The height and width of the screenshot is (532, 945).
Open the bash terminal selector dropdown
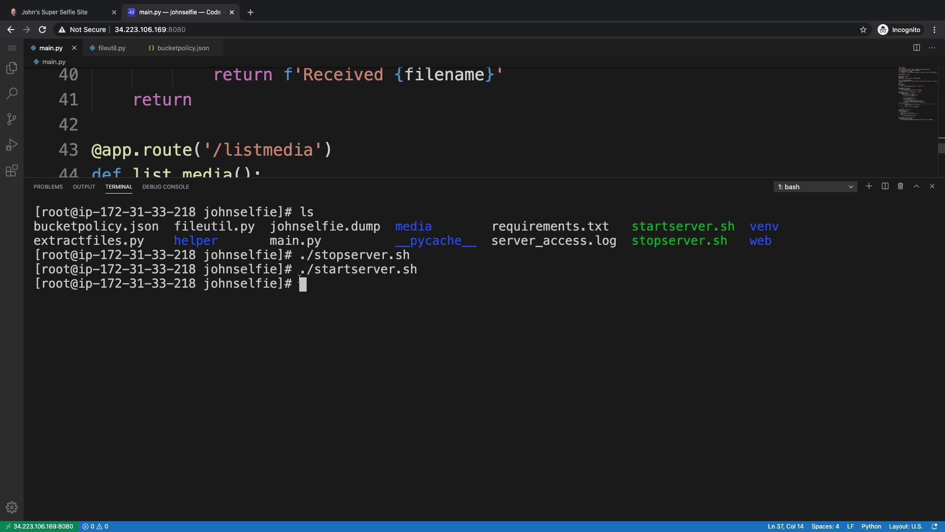coord(815,187)
